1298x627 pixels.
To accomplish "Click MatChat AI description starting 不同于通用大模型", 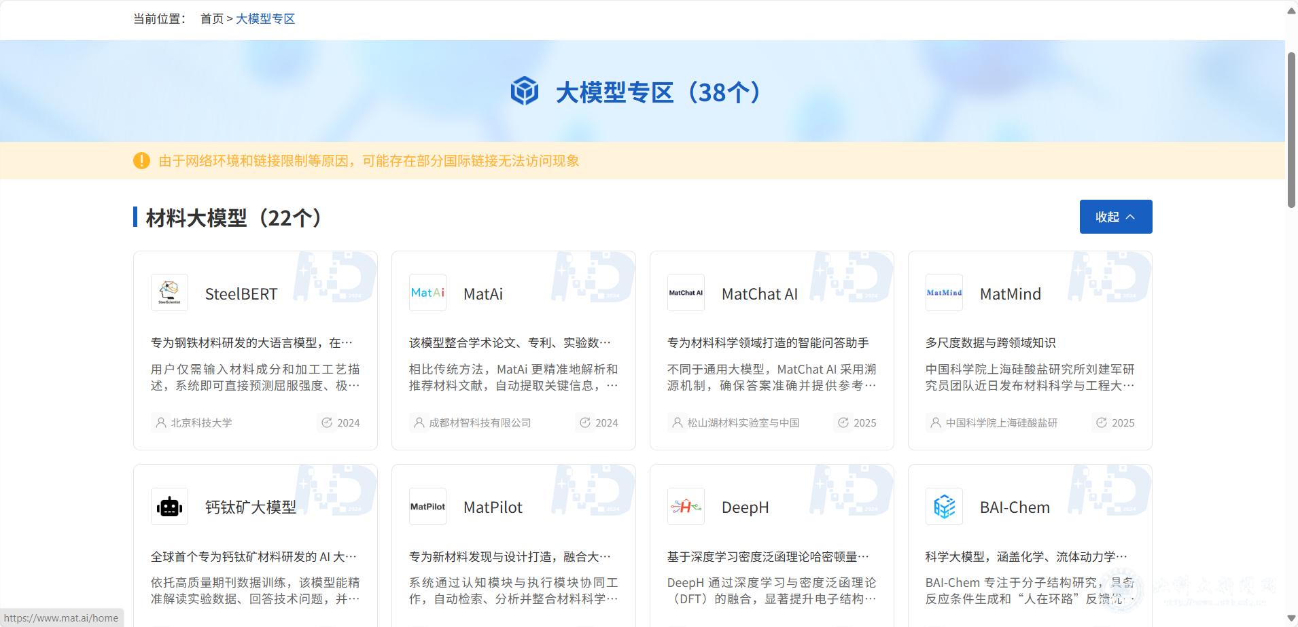I will click(771, 378).
